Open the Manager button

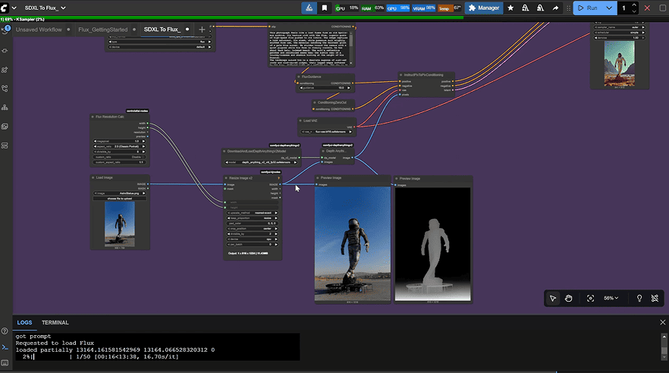pos(483,8)
